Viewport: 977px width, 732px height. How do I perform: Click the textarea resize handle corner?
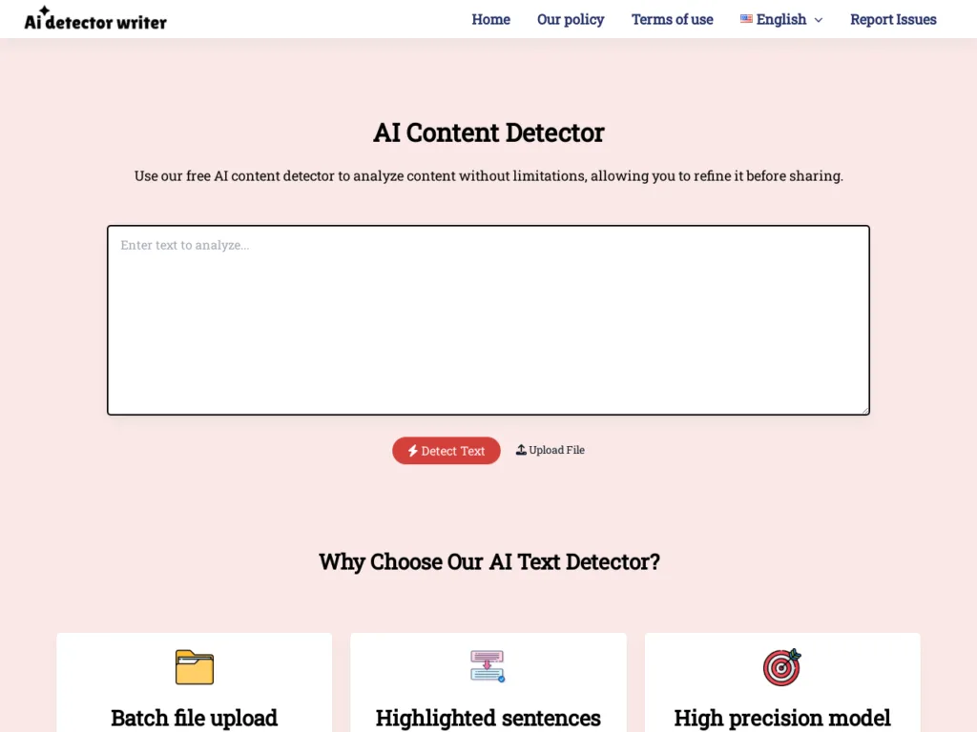click(864, 410)
